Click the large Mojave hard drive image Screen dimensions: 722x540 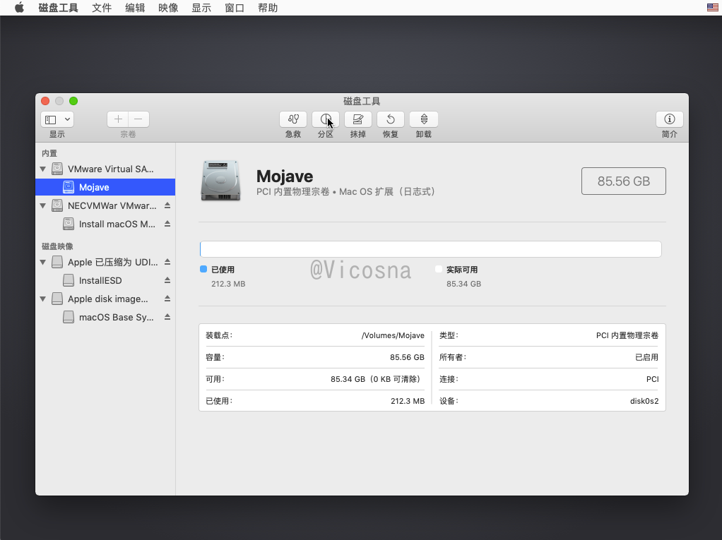220,181
